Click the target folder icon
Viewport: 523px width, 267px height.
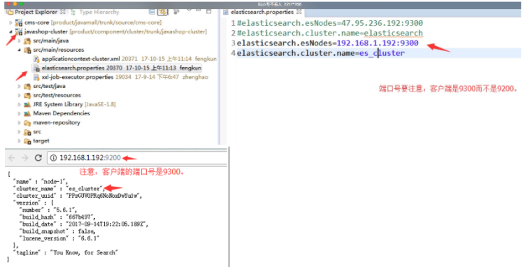click(x=27, y=140)
